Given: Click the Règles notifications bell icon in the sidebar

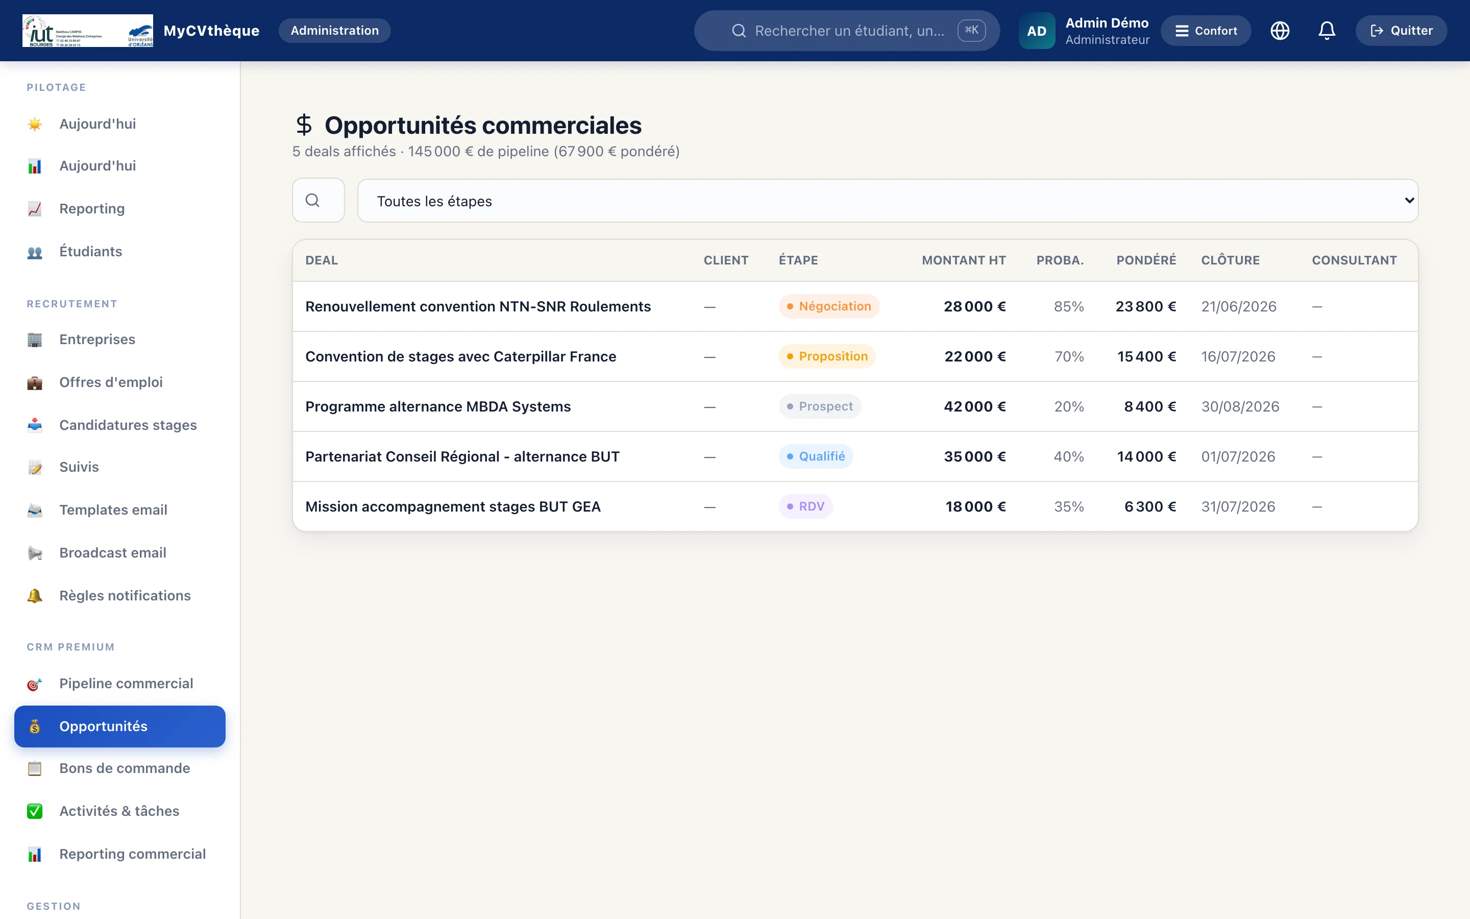Looking at the screenshot, I should (x=35, y=596).
